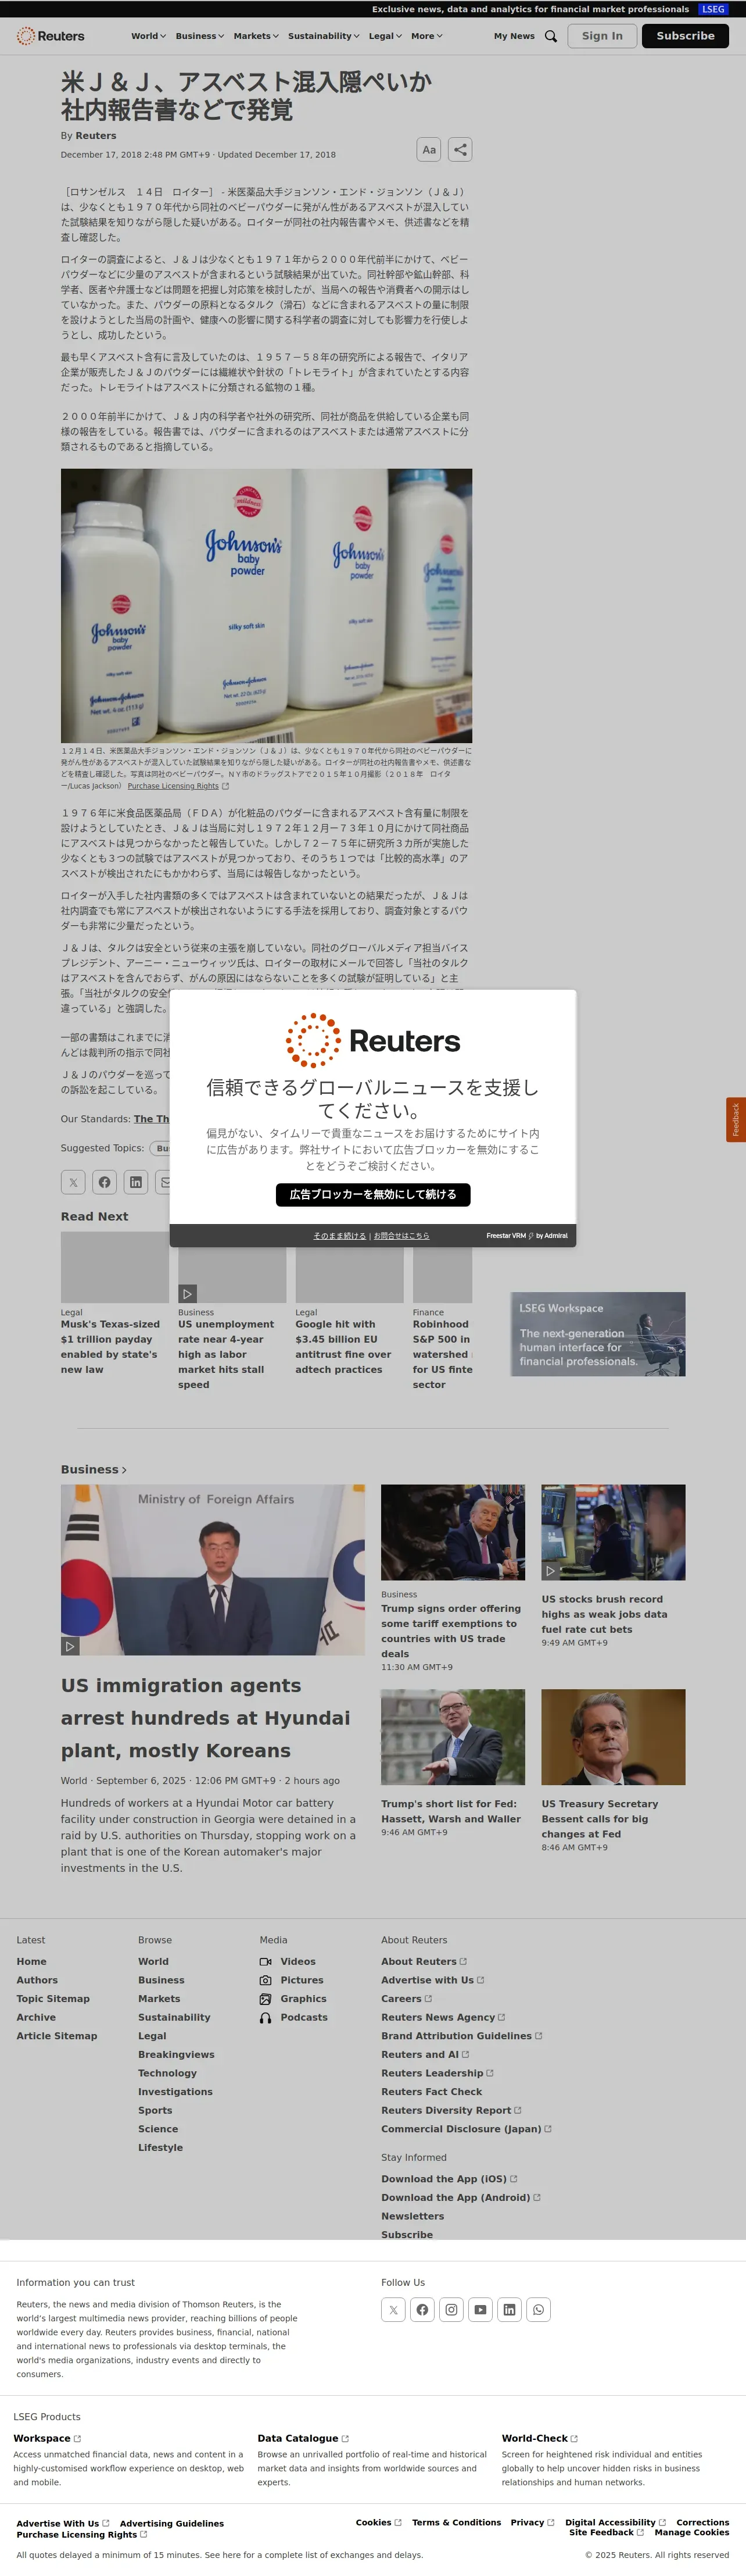Image resolution: width=746 pixels, height=2576 pixels.
Task: Open the search magnifier icon in header
Action: [550, 36]
